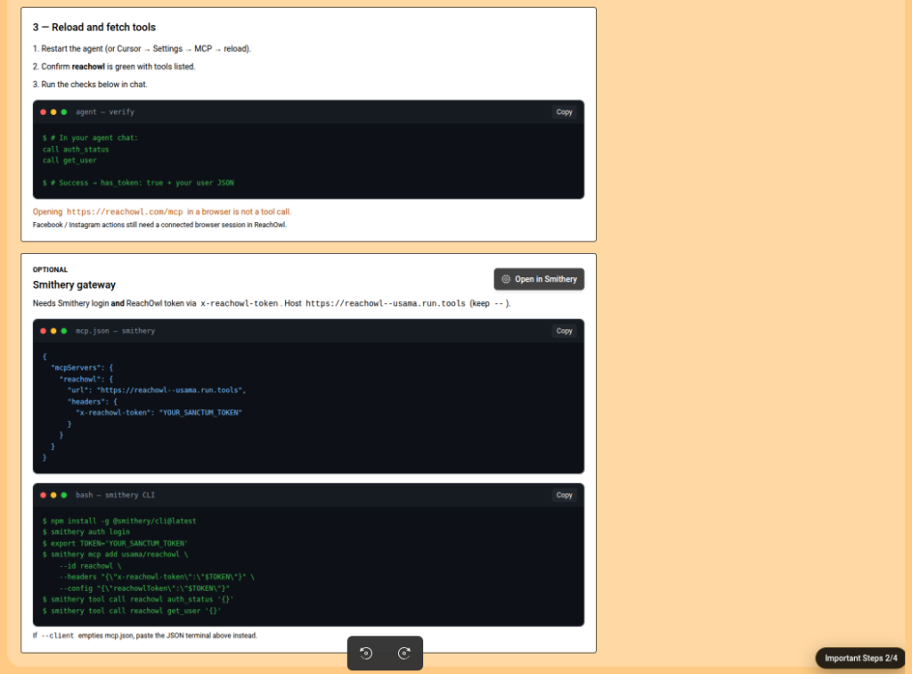Screen dimensions: 912x674
Task: Click the Smithery gateway heading
Action: (x=74, y=284)
